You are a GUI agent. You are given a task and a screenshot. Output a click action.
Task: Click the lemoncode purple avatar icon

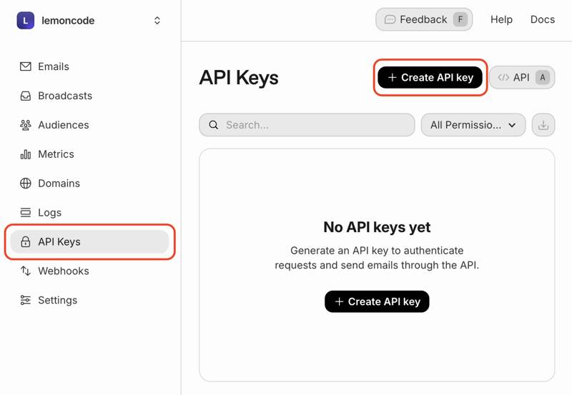coord(25,21)
